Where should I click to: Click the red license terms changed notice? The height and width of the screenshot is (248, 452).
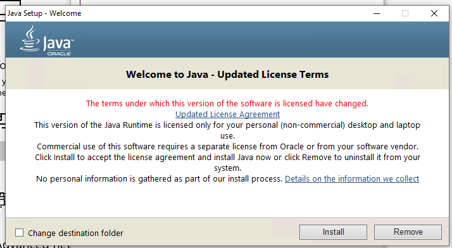227,103
